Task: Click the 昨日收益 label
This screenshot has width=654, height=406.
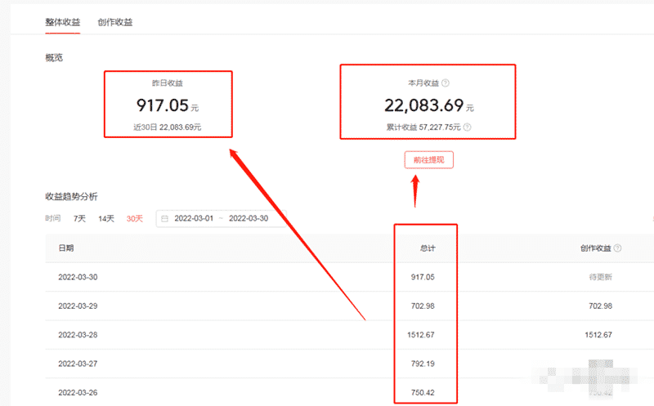Action: pos(168,83)
